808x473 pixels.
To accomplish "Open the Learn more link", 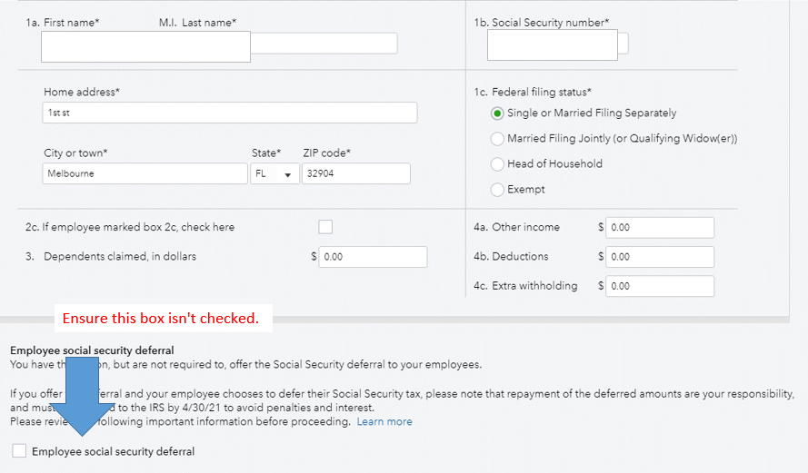I will (384, 422).
